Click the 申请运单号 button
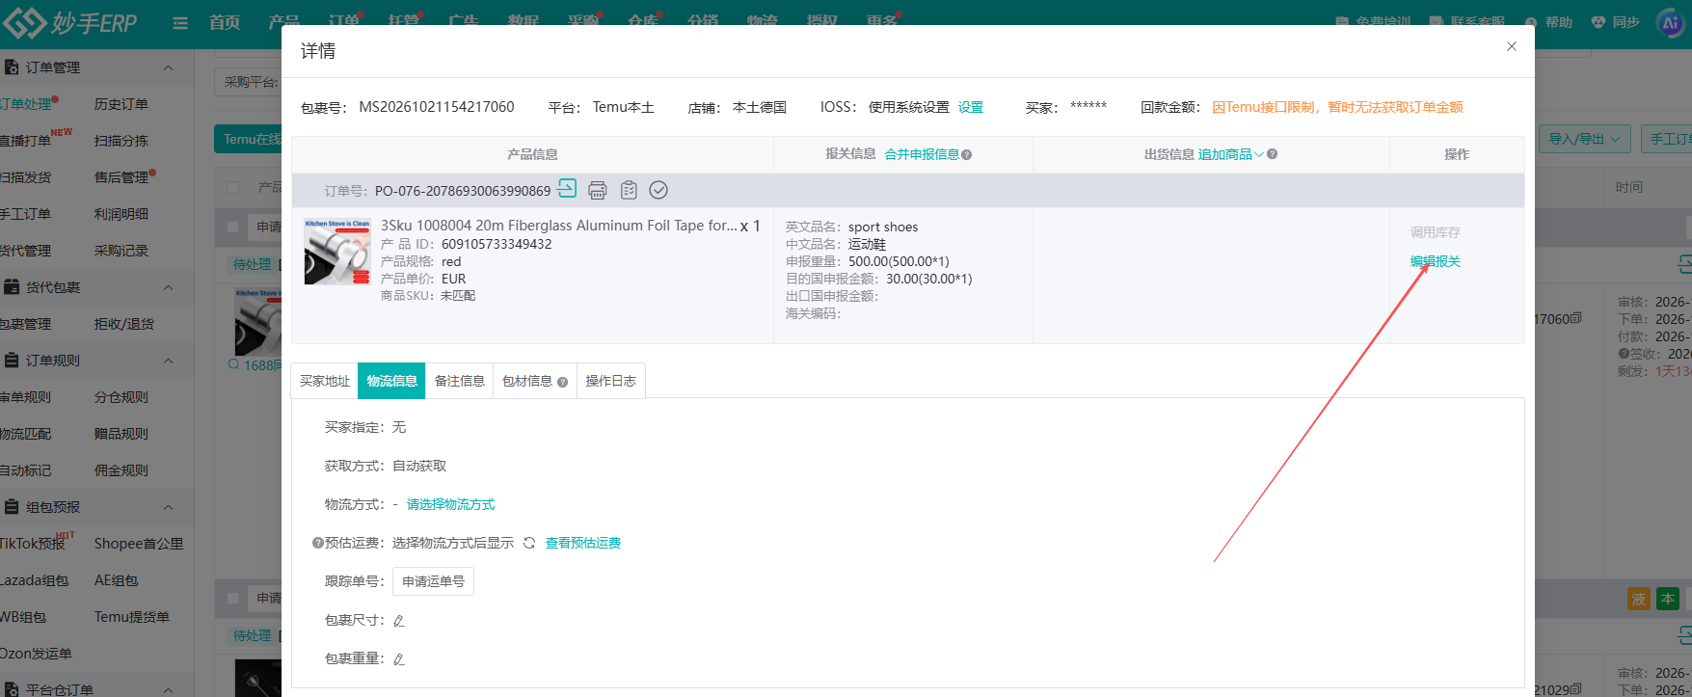 click(433, 581)
